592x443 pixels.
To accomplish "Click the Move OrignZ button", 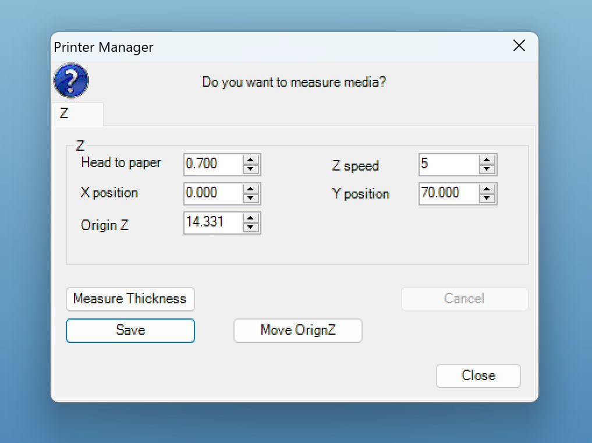I will point(297,331).
